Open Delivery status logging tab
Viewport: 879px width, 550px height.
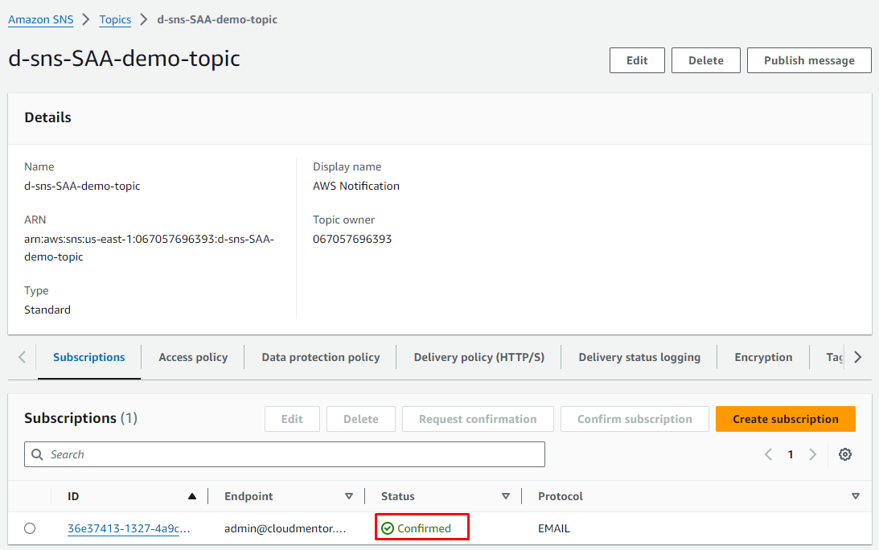[639, 357]
